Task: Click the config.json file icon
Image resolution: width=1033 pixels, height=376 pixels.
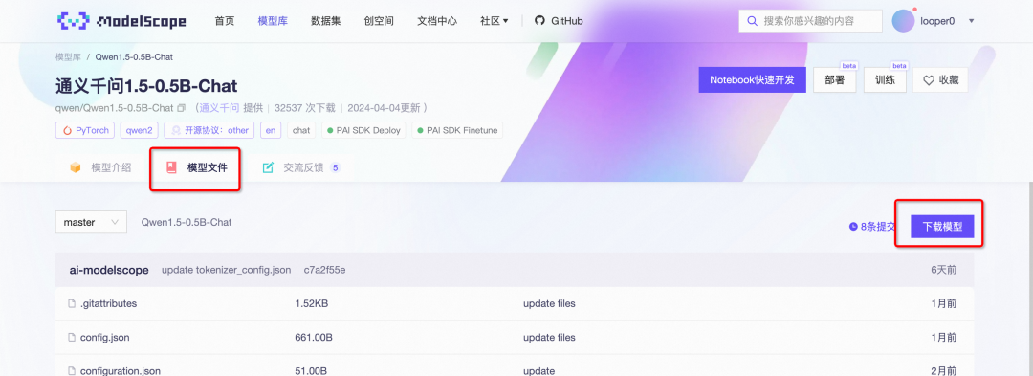Action: pyautogui.click(x=73, y=338)
